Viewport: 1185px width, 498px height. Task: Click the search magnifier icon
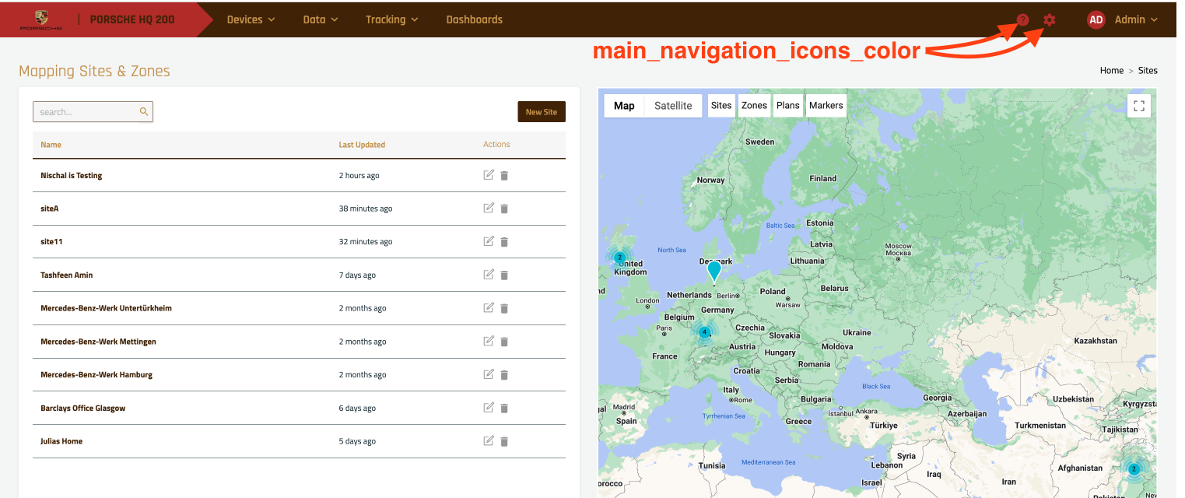pos(144,112)
